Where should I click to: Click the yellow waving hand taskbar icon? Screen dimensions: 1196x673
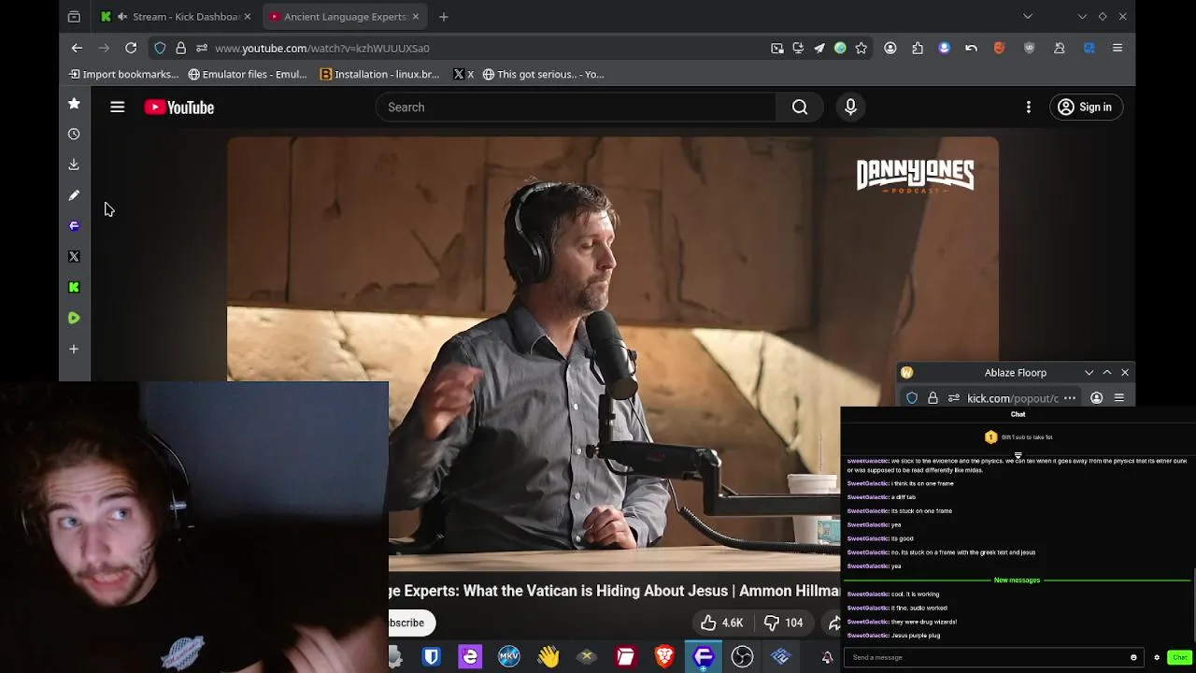(x=548, y=657)
